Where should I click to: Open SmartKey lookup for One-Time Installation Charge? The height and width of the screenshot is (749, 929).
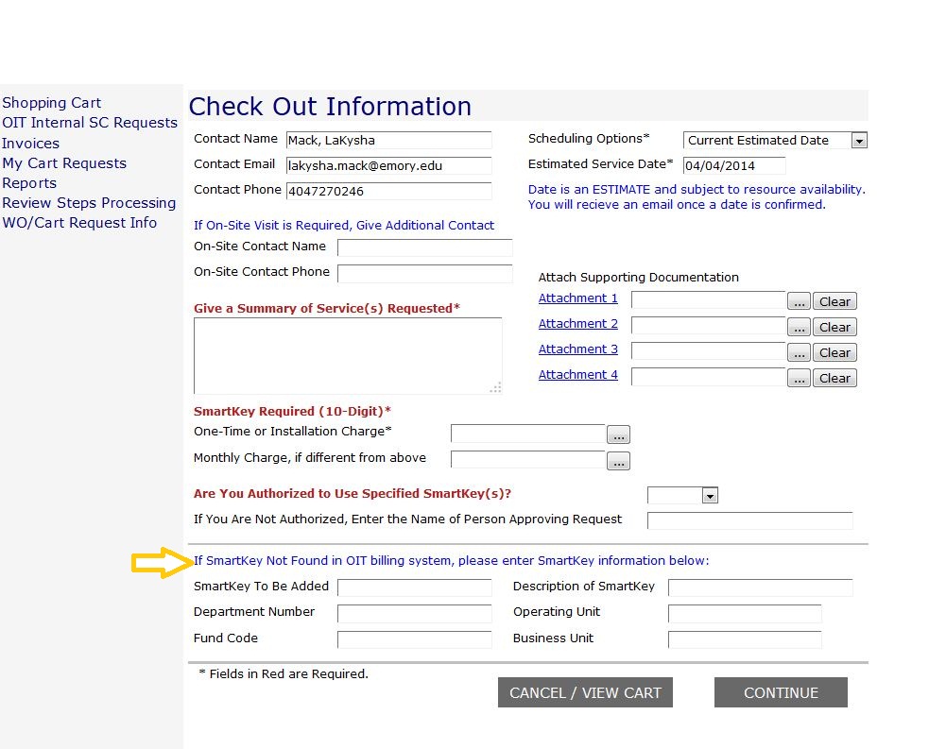(x=619, y=435)
